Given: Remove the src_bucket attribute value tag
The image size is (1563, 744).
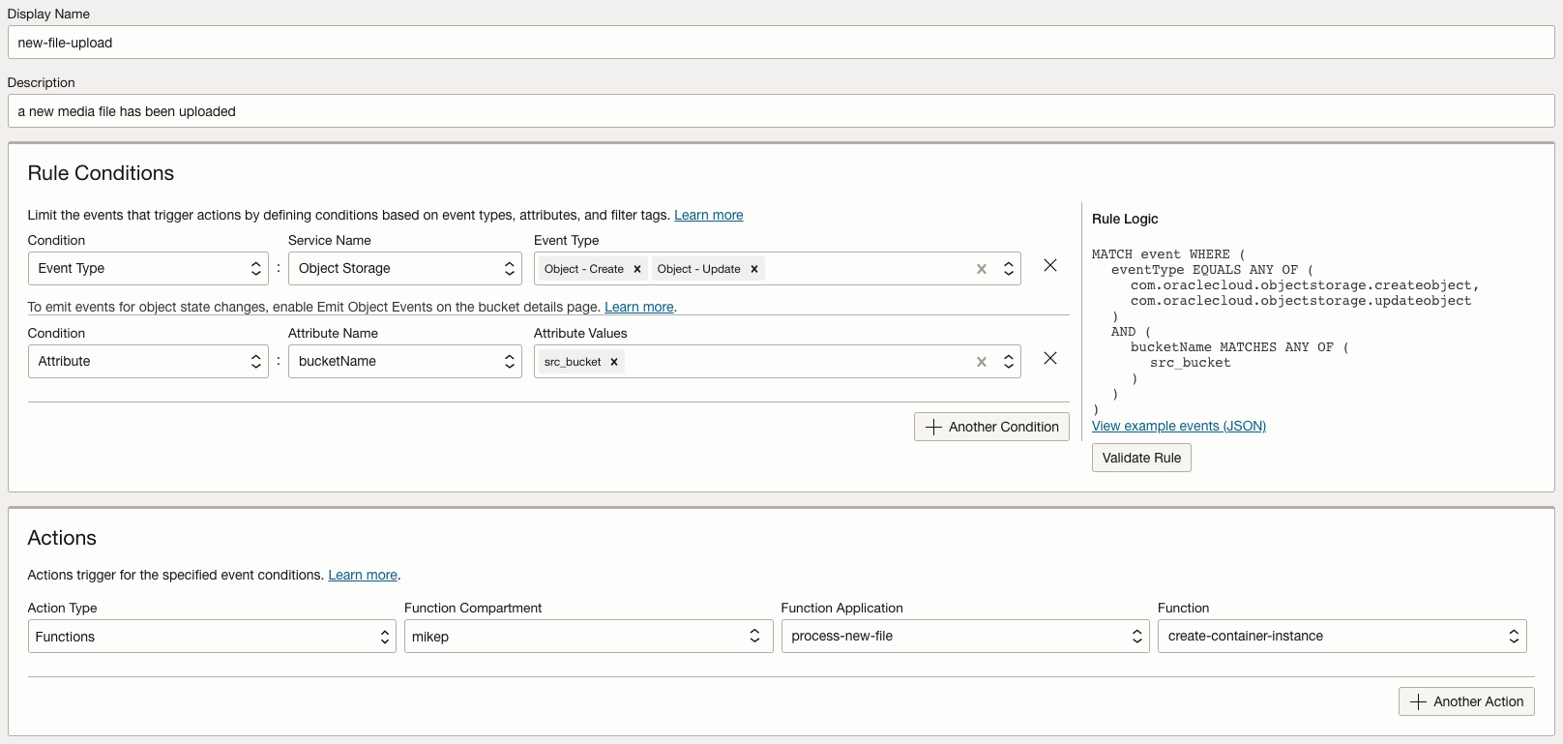Looking at the screenshot, I should pyautogui.click(x=614, y=362).
